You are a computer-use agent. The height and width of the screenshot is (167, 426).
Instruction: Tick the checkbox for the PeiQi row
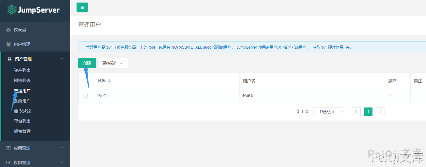point(85,95)
